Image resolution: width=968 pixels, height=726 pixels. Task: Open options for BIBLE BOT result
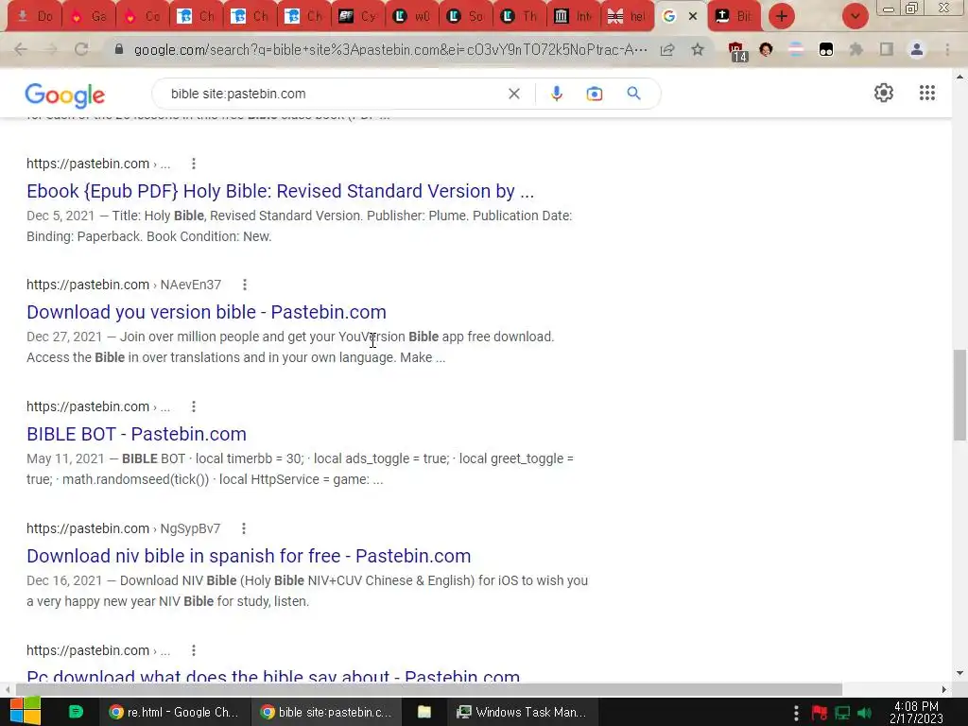(194, 406)
